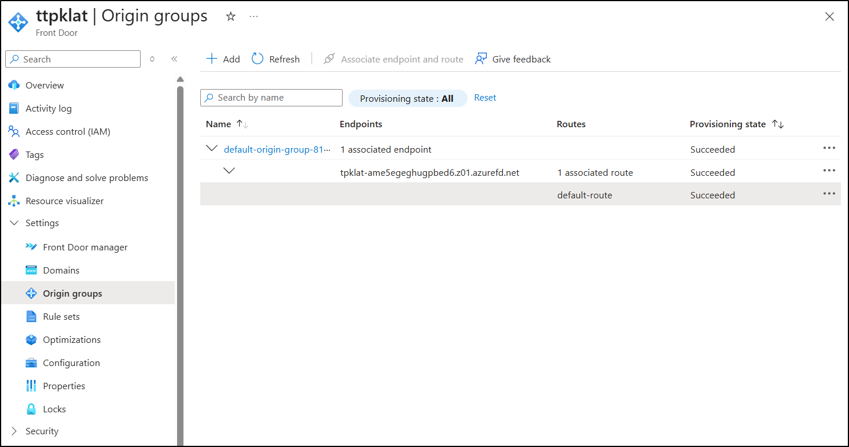Viewport: 849px width, 447px height.
Task: Open the Locks padlock icon
Action: click(x=31, y=409)
